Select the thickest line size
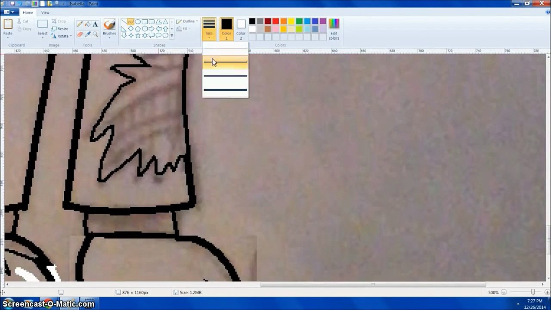The width and height of the screenshot is (551, 310). 225,90
